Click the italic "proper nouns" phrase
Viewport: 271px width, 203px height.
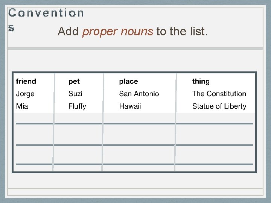(x=117, y=32)
